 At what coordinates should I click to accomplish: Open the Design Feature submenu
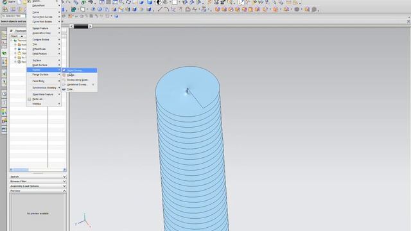pyautogui.click(x=44, y=28)
